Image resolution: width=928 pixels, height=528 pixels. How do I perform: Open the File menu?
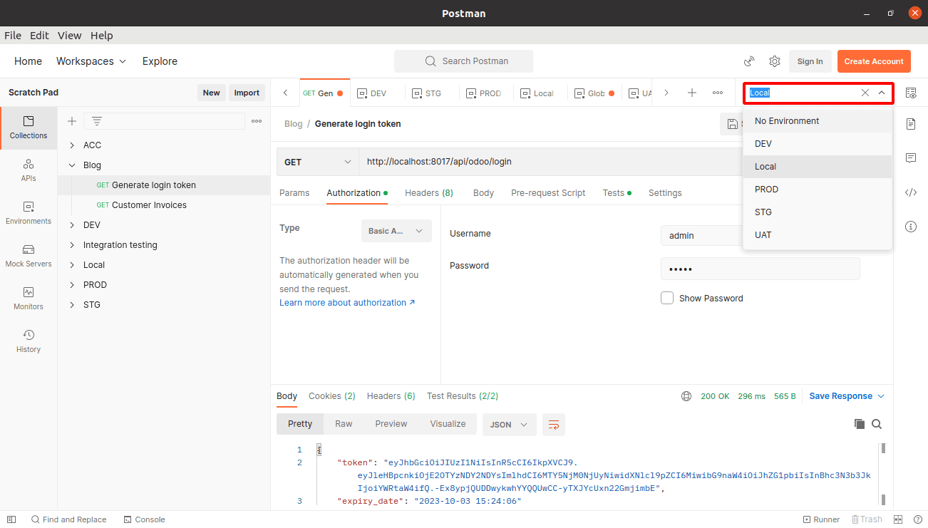(13, 36)
